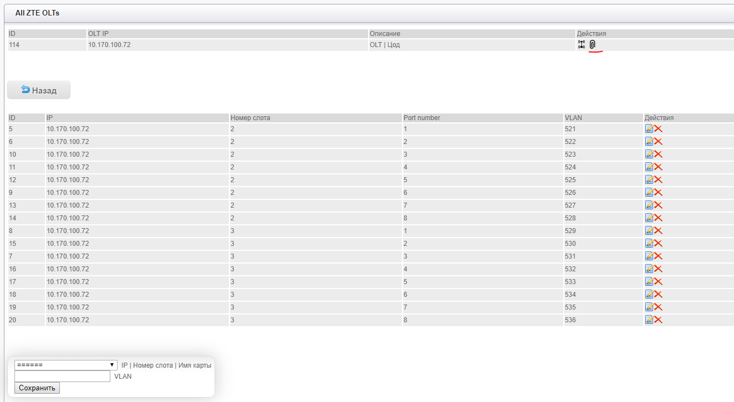Edit the VLAN 530 entry

[649, 243]
